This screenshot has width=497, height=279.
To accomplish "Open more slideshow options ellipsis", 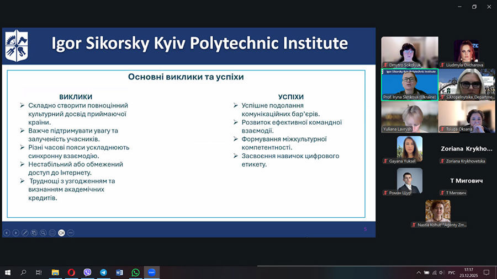I will tap(71, 233).
